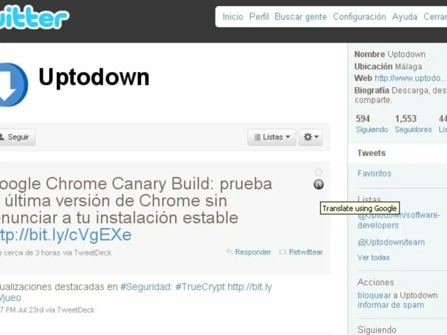The image size is (447, 335).
Task: Open Perfil from the navigation bar
Action: (x=259, y=17)
